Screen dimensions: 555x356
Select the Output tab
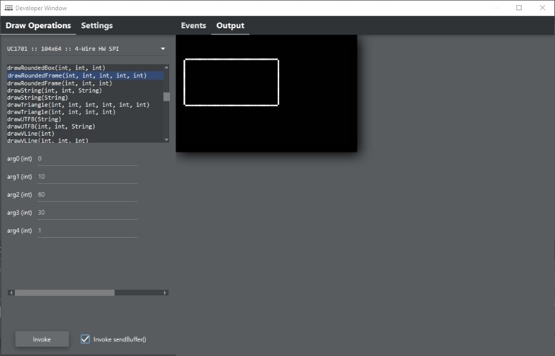click(230, 26)
